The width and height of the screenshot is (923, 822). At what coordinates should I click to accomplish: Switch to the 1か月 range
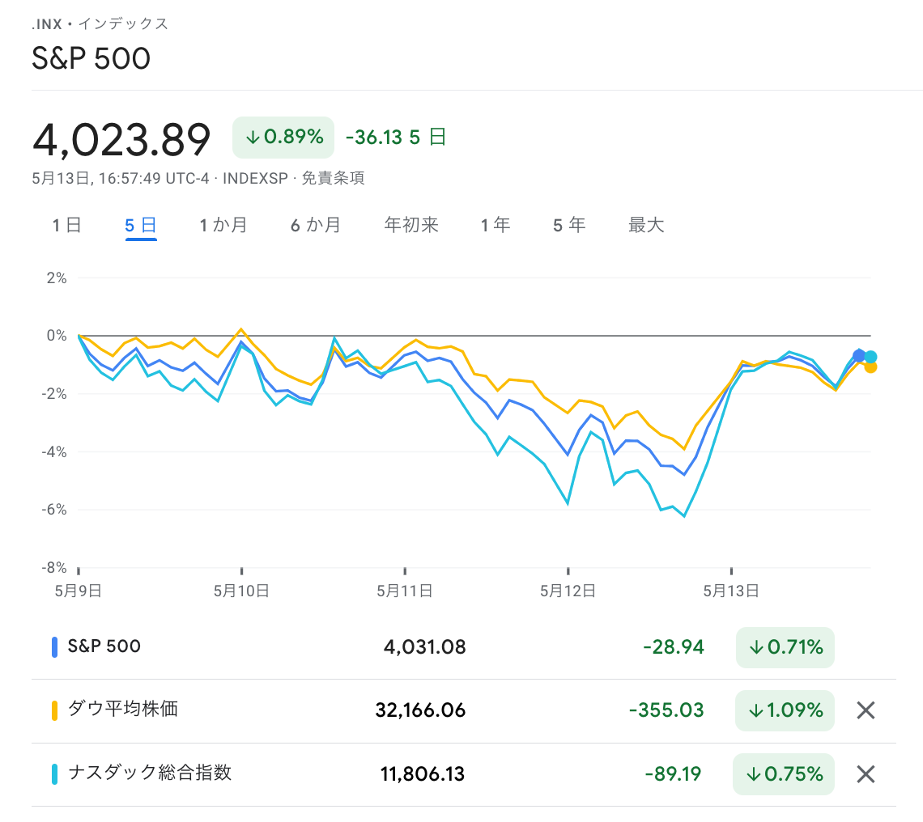(223, 225)
